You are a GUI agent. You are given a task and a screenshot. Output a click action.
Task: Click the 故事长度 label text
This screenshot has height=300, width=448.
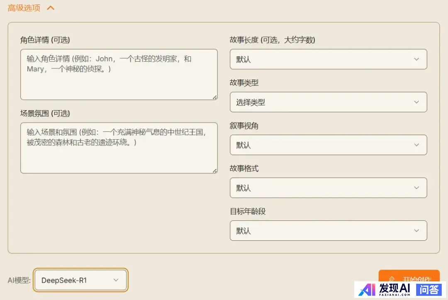pos(272,40)
